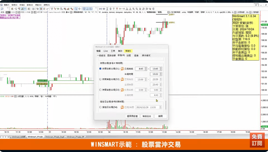Image resolution: width=268 pixels, height=152 pixels.
Task: Open the chat window icon at toolbar left
Action: coord(2,9)
